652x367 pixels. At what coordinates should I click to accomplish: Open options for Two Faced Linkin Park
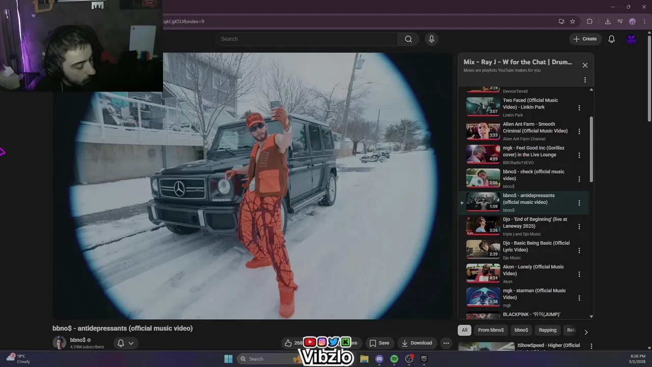(x=579, y=108)
